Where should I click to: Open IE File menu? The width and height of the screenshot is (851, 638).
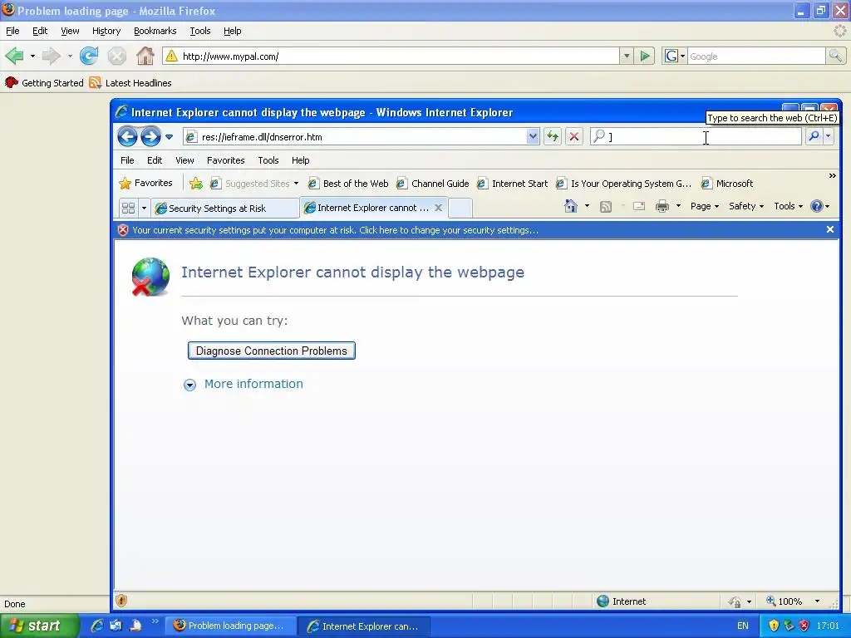click(x=127, y=160)
